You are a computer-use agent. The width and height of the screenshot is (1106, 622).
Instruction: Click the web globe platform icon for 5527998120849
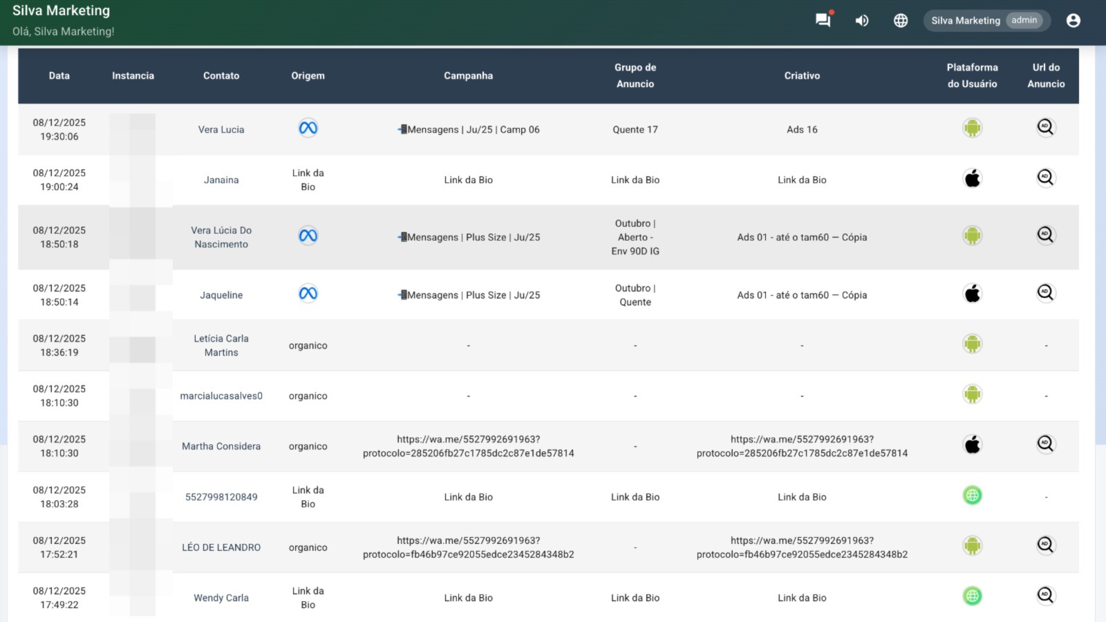pyautogui.click(x=972, y=495)
